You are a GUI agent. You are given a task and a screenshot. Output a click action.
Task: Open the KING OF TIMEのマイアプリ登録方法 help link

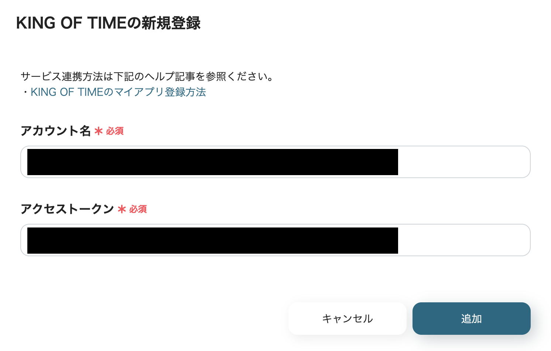pos(118,92)
